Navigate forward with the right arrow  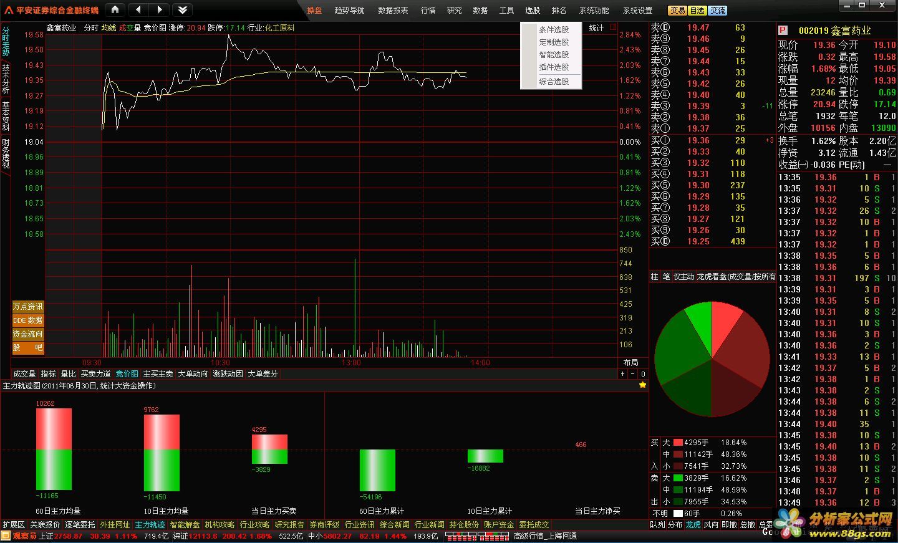point(160,9)
